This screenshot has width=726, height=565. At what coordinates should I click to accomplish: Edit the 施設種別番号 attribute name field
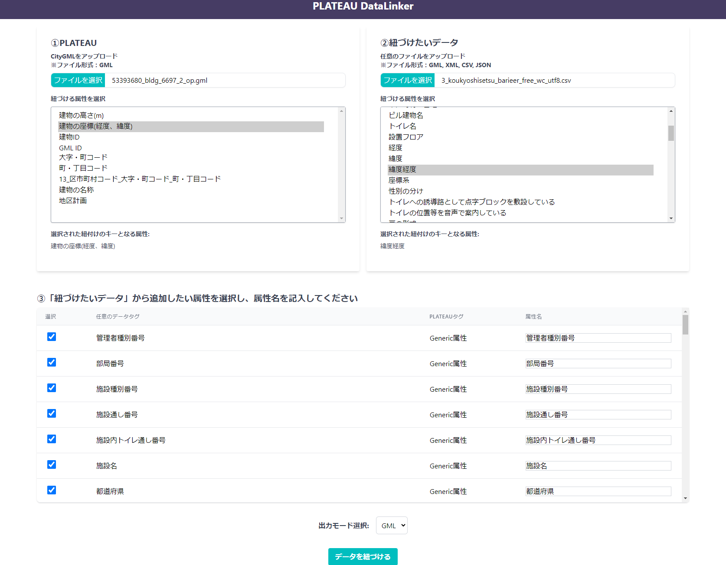(598, 389)
